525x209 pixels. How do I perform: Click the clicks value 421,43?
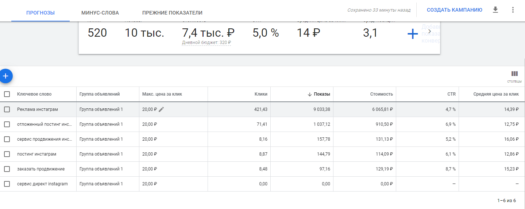pos(261,109)
